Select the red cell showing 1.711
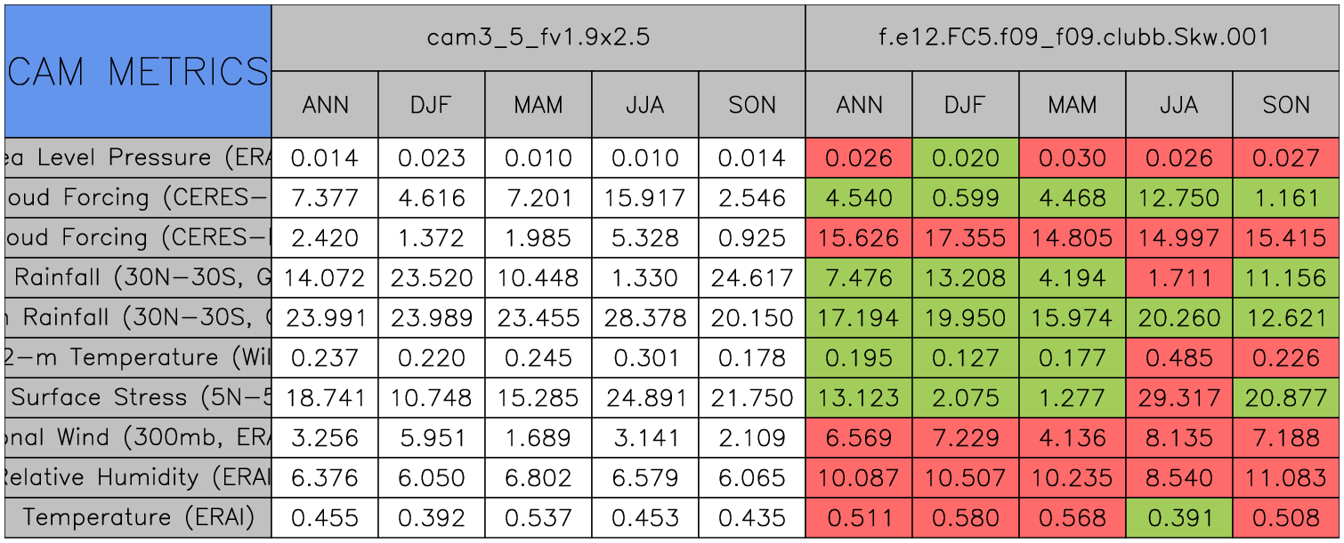1344x543 pixels. point(1178,278)
